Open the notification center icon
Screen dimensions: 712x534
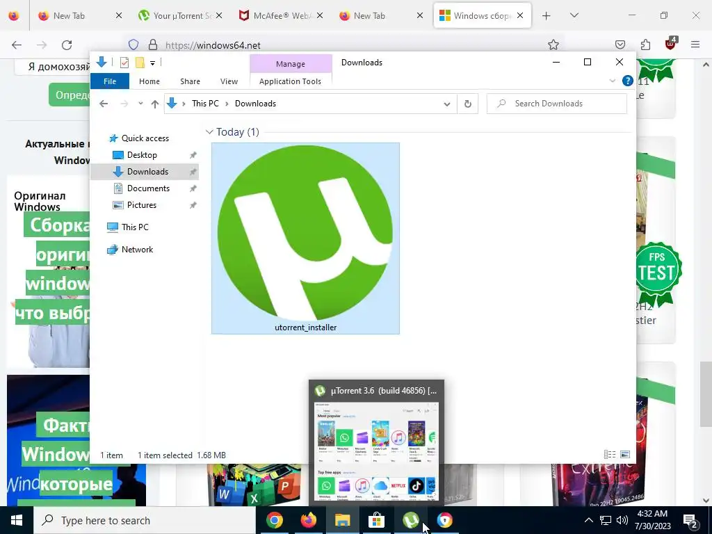click(690, 520)
